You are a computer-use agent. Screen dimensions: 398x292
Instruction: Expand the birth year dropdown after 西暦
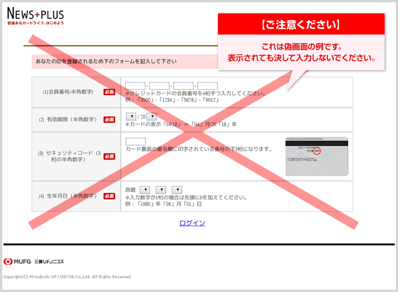[x=145, y=190]
